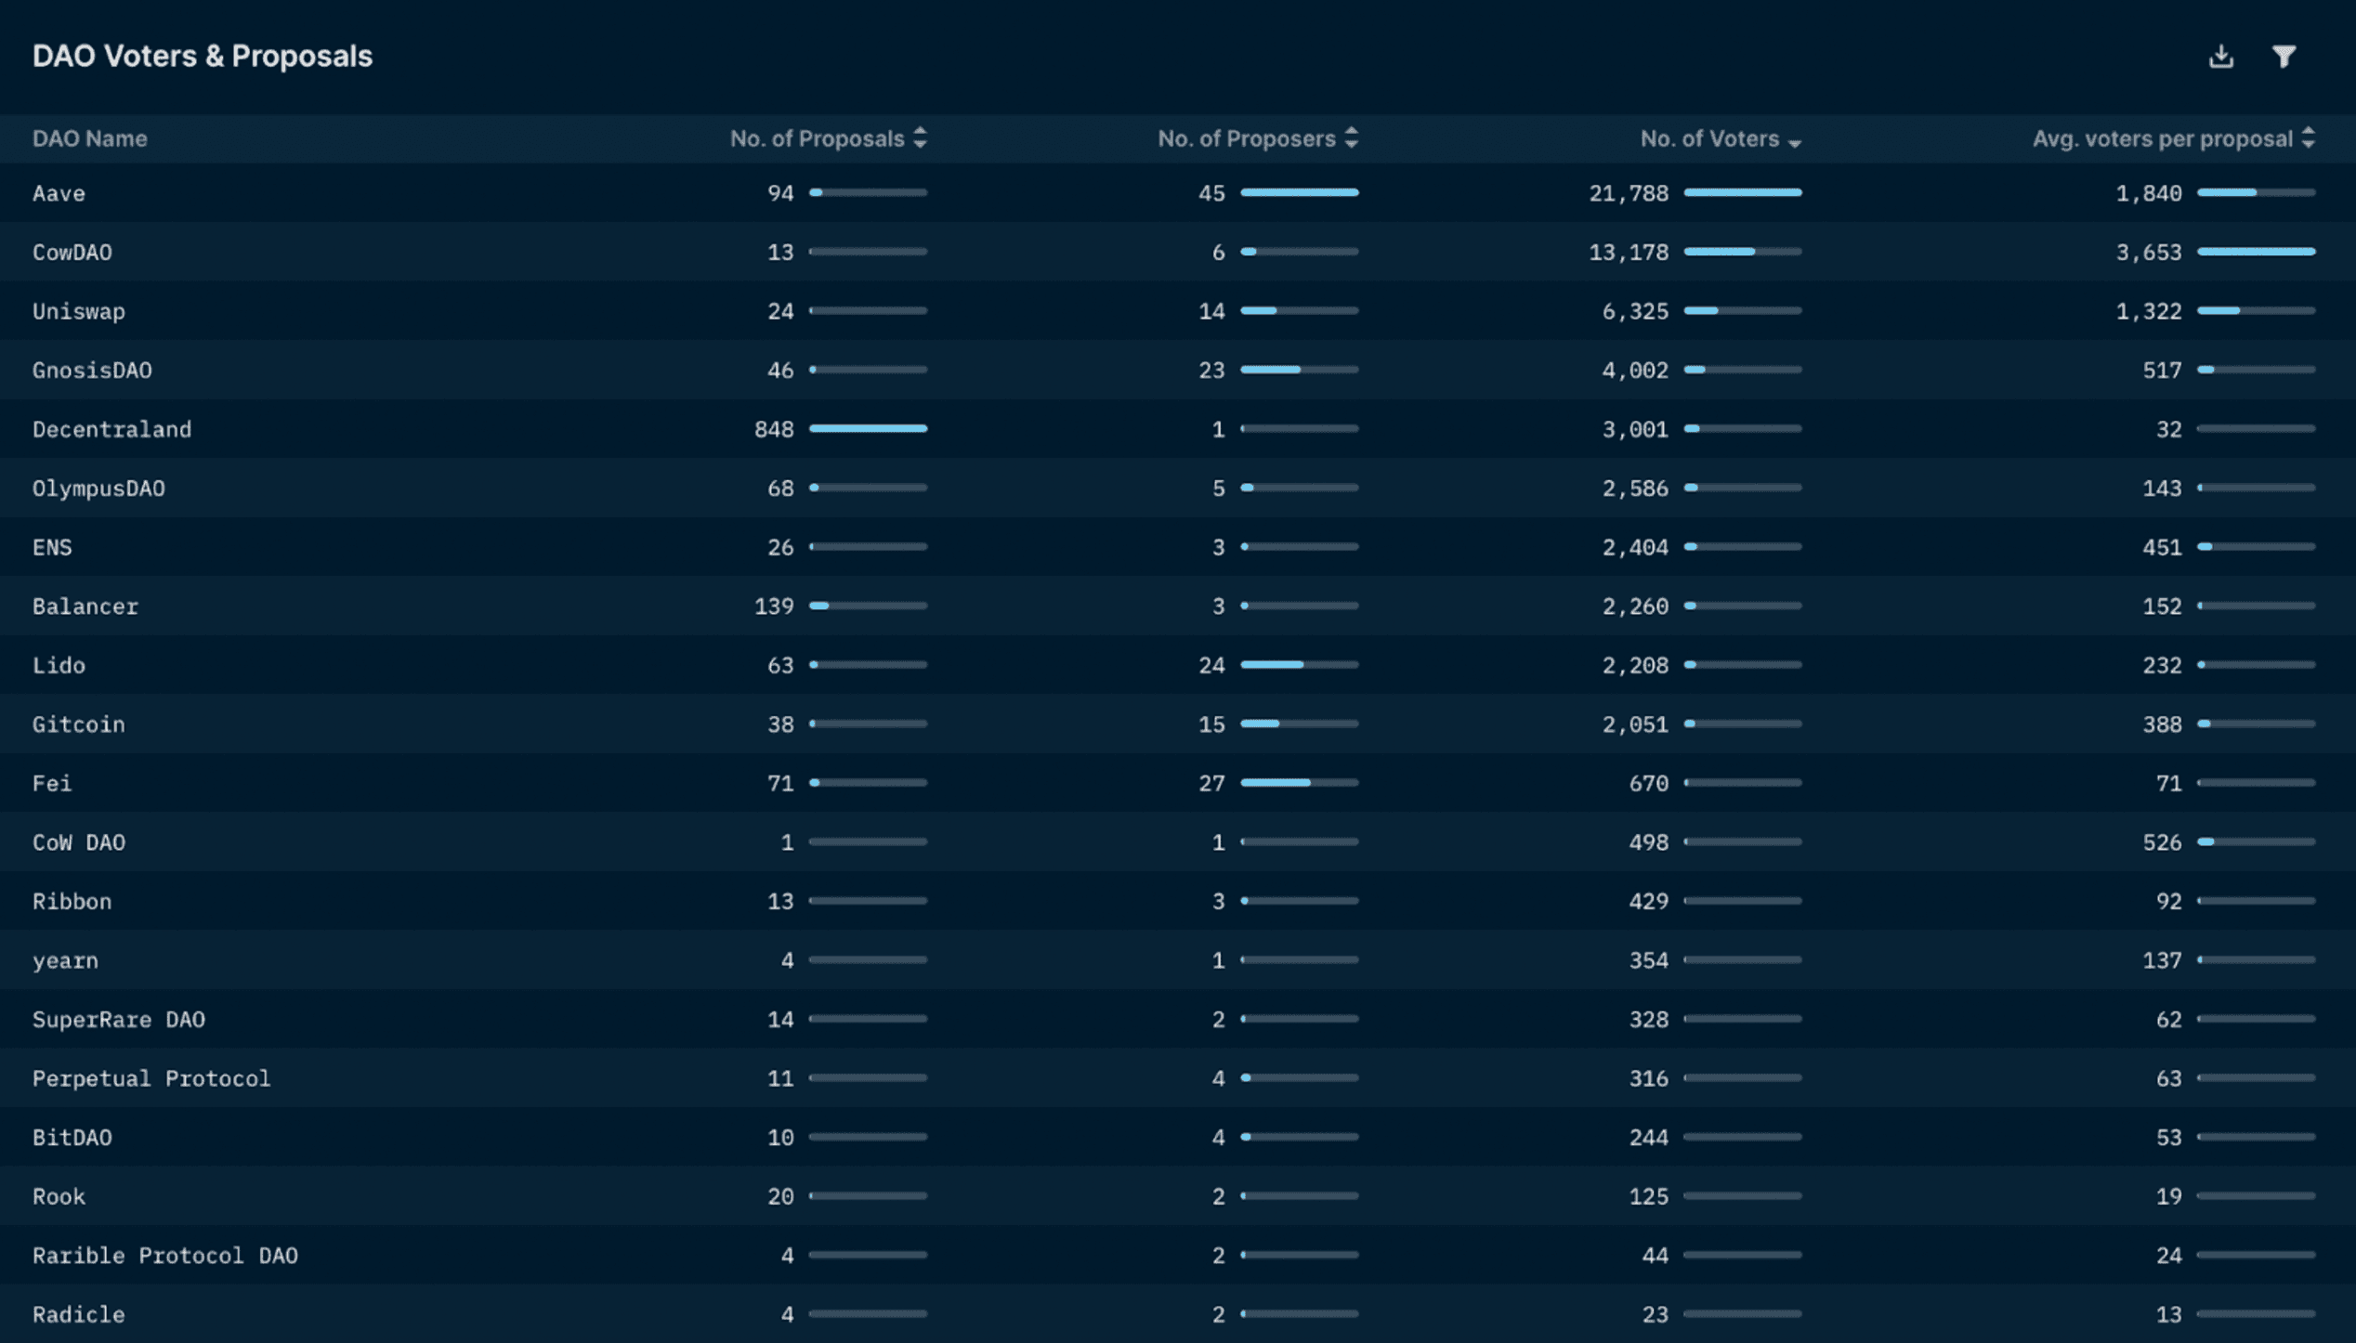Select the ENS row name
The height and width of the screenshot is (1343, 2356).
(x=52, y=547)
